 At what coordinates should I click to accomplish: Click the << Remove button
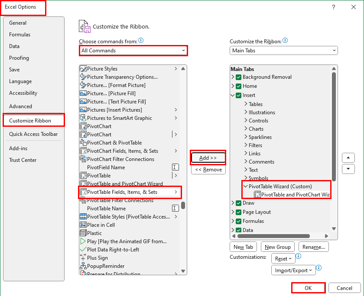208,170
